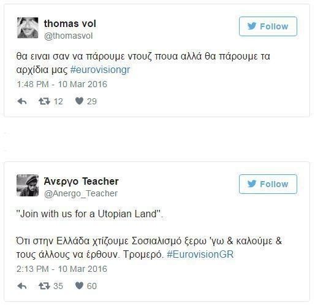Like the thomas vol tweet
This screenshot has width=315, height=305.
[x=79, y=101]
